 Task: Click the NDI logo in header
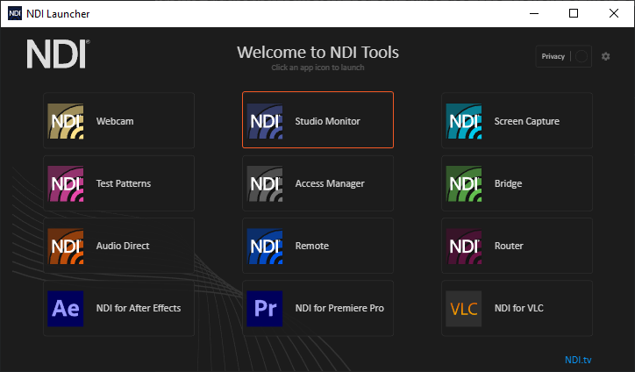[57, 54]
